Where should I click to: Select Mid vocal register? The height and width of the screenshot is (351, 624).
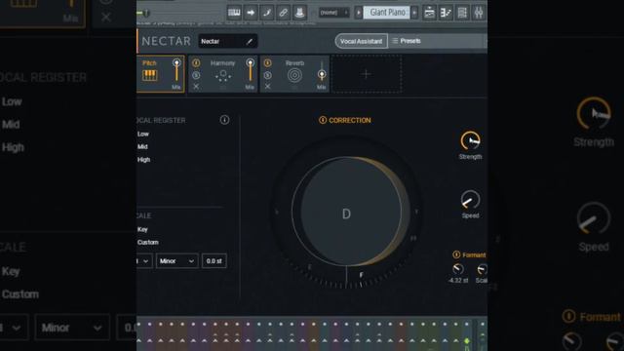tap(142, 147)
